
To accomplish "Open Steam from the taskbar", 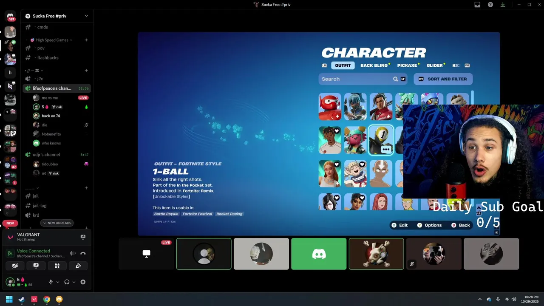I will (x=21, y=299).
